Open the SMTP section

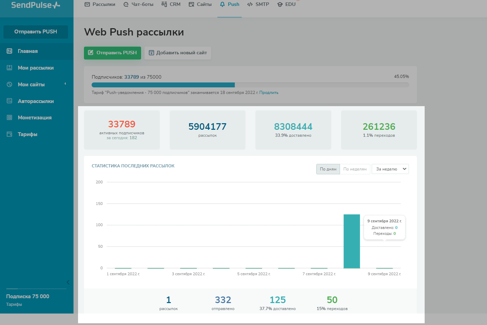(x=258, y=5)
